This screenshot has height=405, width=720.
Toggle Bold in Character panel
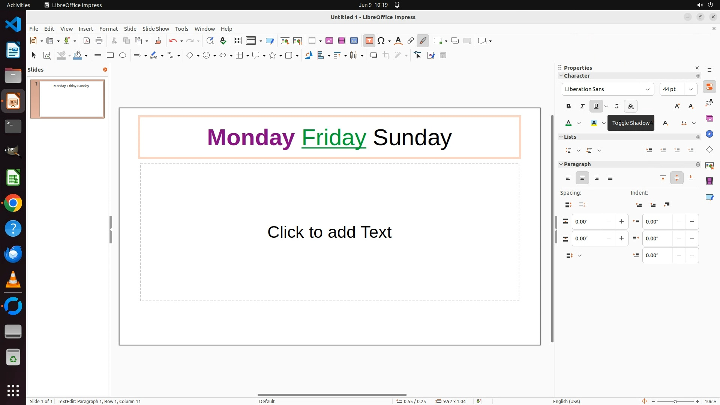(568, 106)
